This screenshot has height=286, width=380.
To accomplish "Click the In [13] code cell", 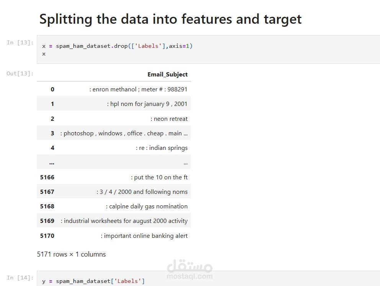I will pyautogui.click(x=208, y=50).
